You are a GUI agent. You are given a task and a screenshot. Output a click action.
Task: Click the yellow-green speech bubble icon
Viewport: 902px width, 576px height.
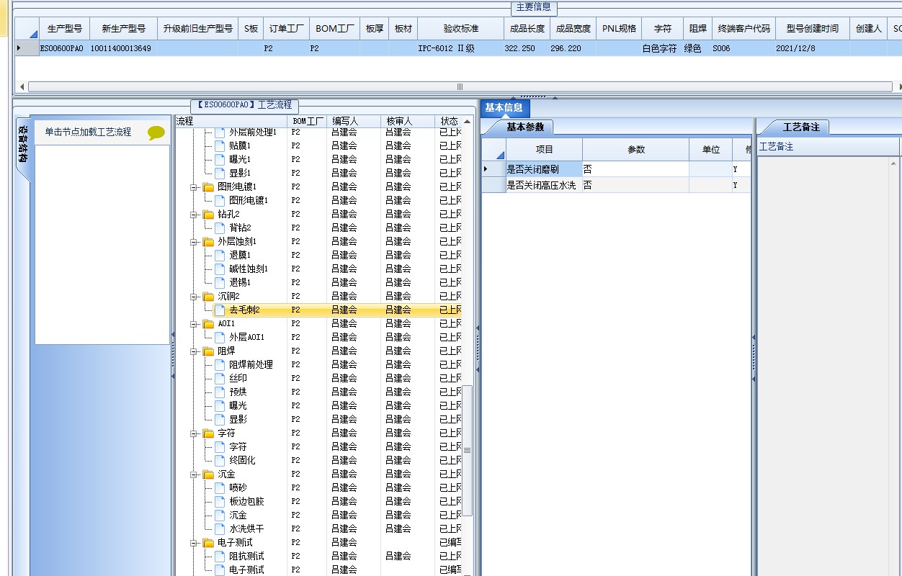[x=156, y=132]
